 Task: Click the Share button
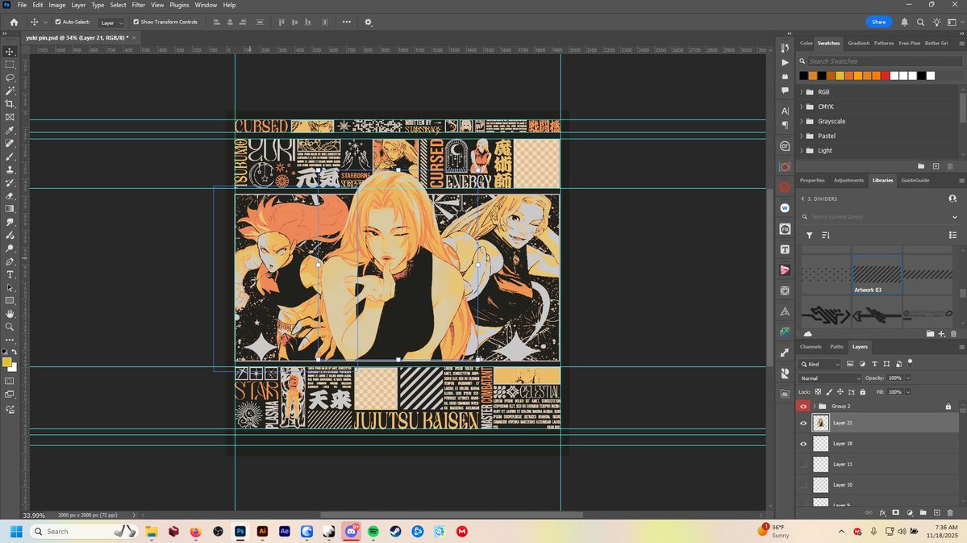[879, 23]
